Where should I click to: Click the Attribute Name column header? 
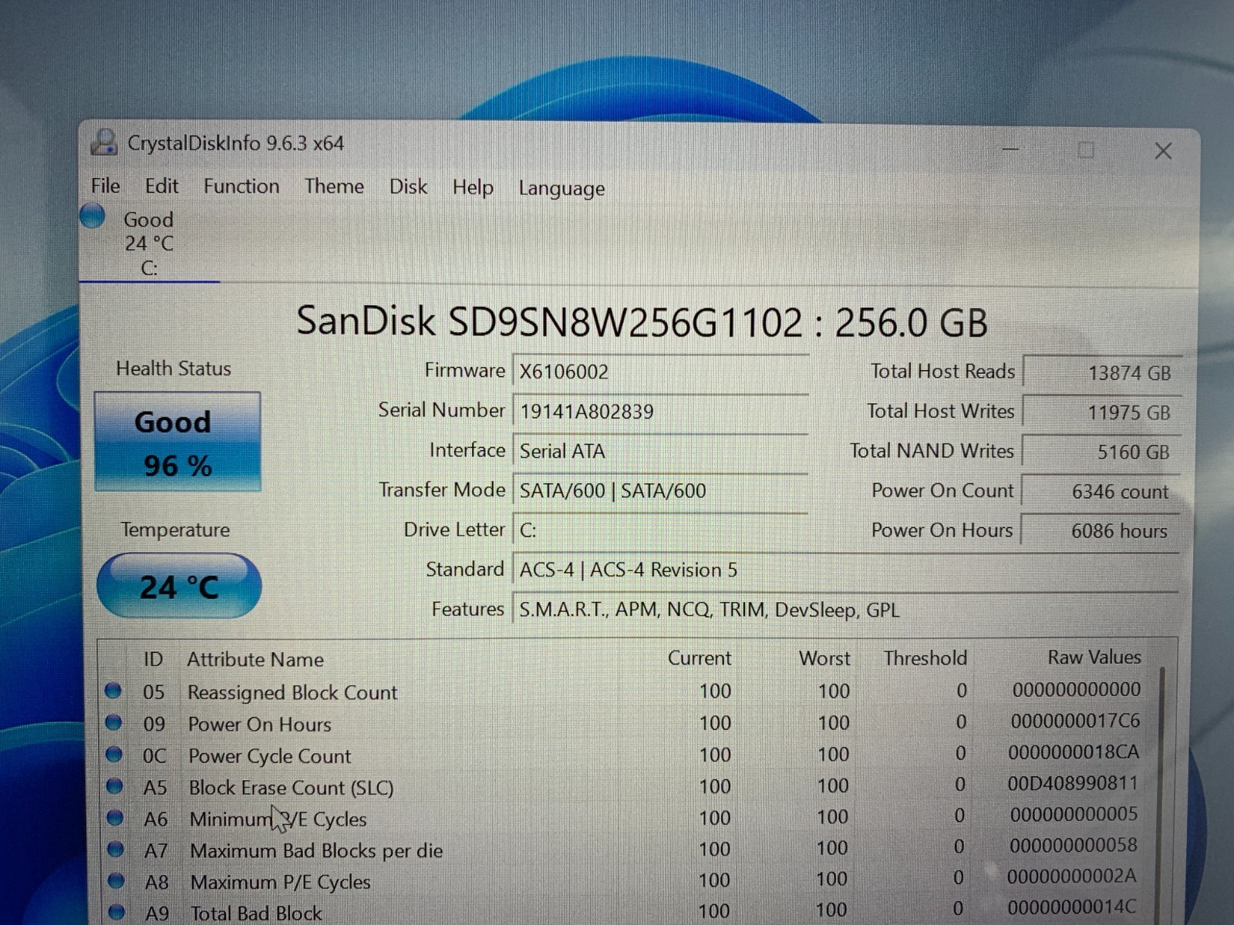coord(255,659)
